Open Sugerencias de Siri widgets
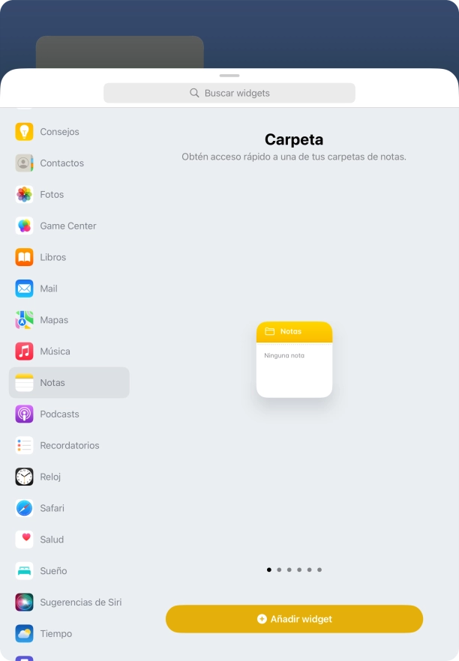The width and height of the screenshot is (459, 661). [x=69, y=603]
